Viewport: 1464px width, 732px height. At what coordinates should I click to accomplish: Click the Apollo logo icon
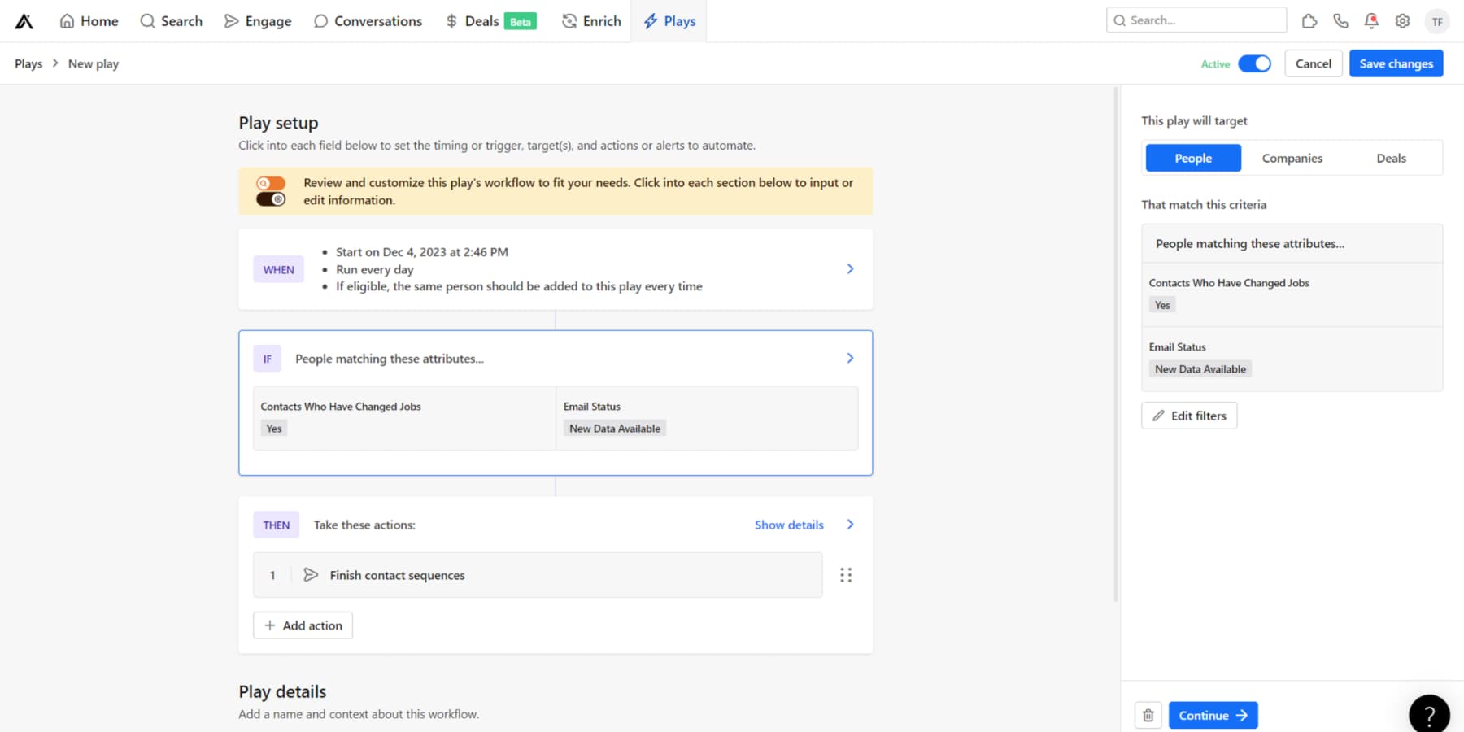24,21
